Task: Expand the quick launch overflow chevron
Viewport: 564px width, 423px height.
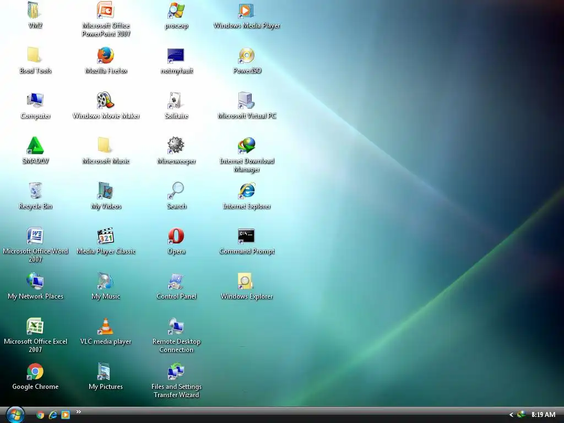Action: coord(78,412)
